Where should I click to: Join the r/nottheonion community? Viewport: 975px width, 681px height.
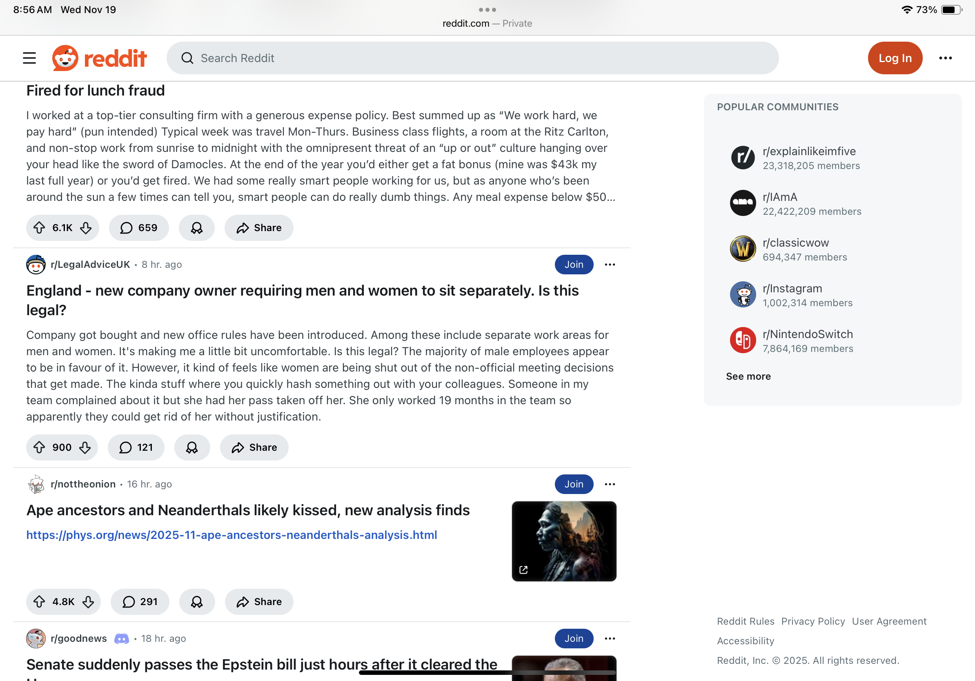coord(574,484)
